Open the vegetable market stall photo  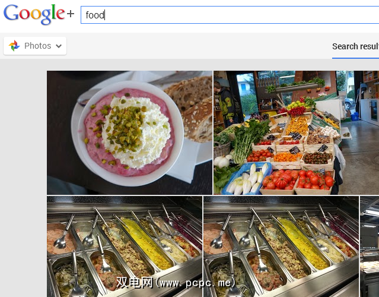pos(296,132)
